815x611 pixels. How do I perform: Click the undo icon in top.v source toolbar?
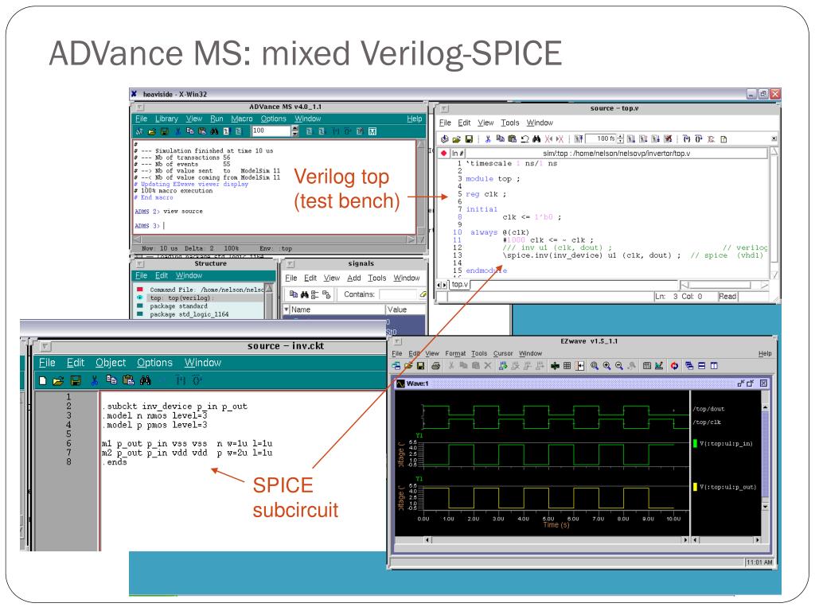pos(524,138)
